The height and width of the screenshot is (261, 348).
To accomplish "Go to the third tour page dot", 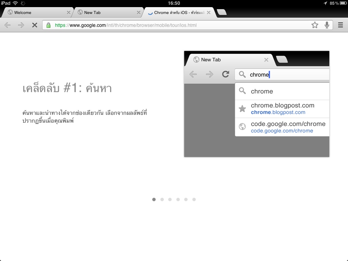I will pyautogui.click(x=170, y=199).
